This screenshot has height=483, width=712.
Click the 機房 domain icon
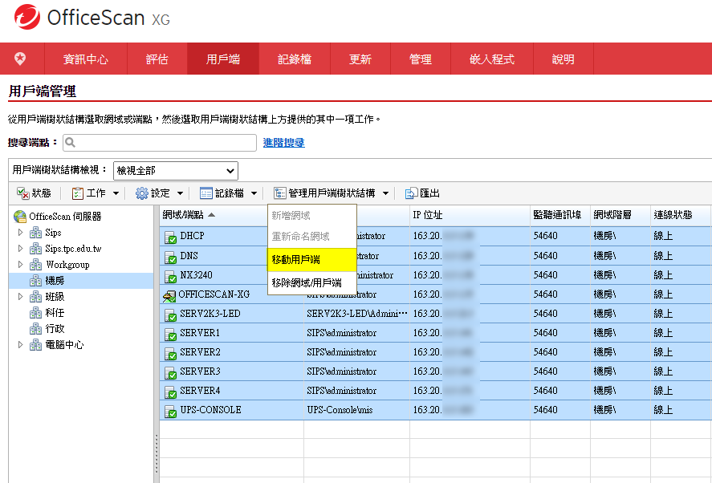[x=35, y=281]
